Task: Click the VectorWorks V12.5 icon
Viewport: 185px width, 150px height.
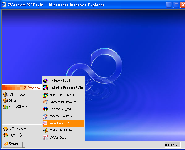Action: click(x=46, y=116)
